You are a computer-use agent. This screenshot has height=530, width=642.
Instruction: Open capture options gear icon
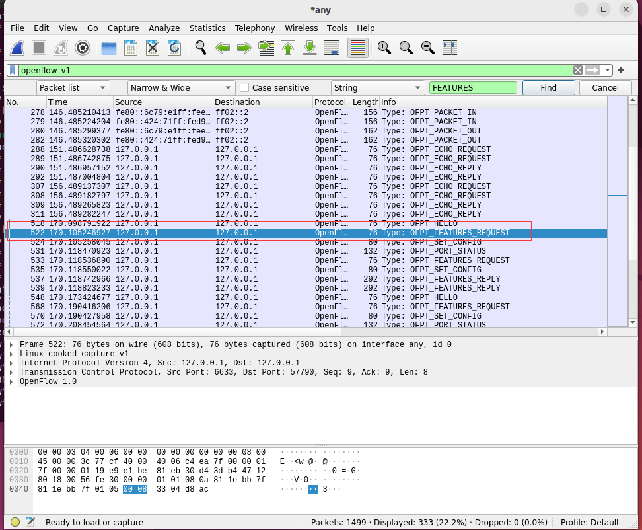(x=83, y=48)
